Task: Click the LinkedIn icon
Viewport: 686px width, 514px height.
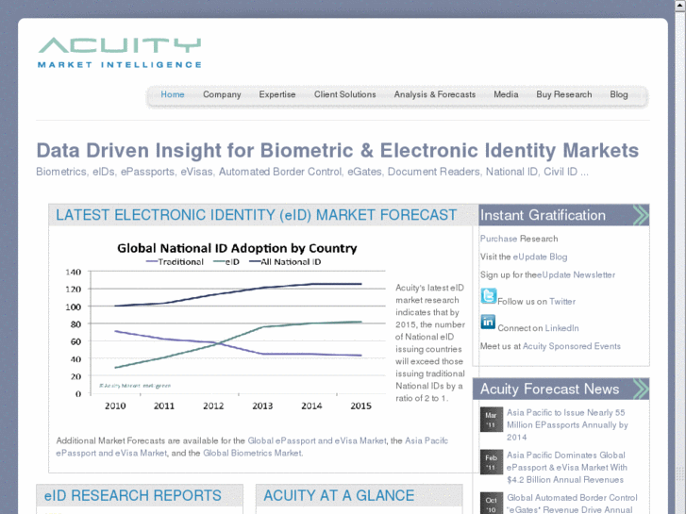Action: click(x=488, y=322)
